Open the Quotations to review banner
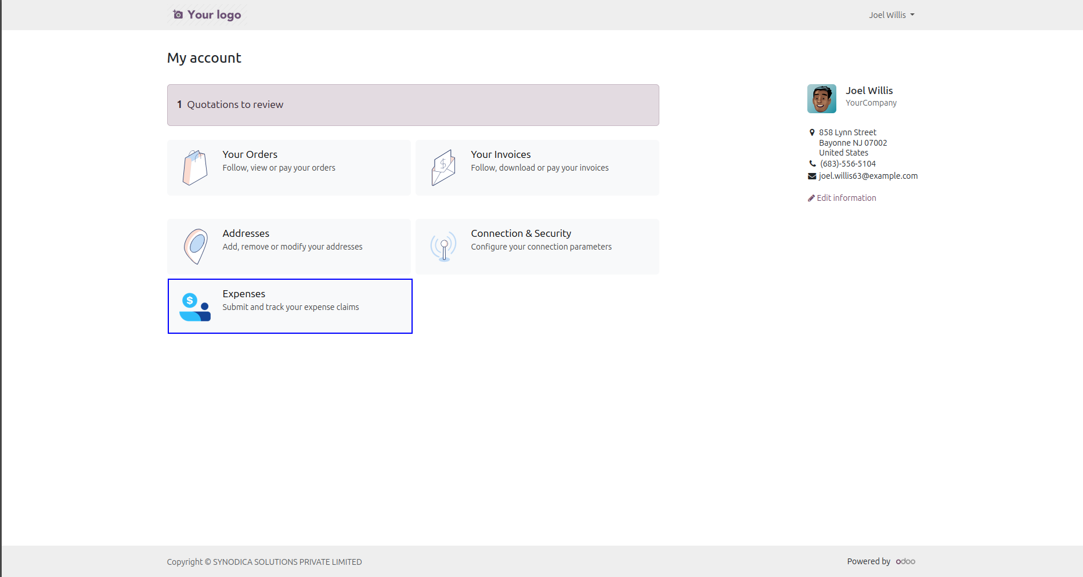This screenshot has height=577, width=1083. [x=413, y=105]
